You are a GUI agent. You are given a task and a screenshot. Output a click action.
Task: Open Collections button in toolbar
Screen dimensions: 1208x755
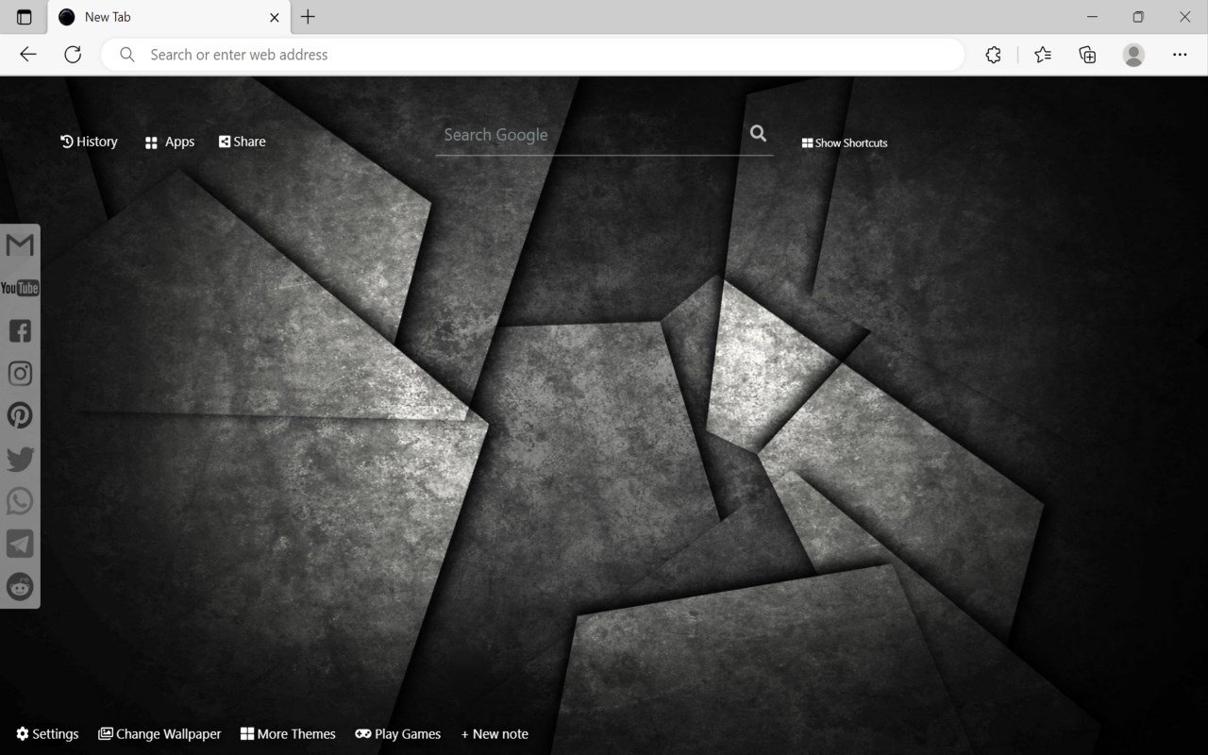tap(1087, 55)
